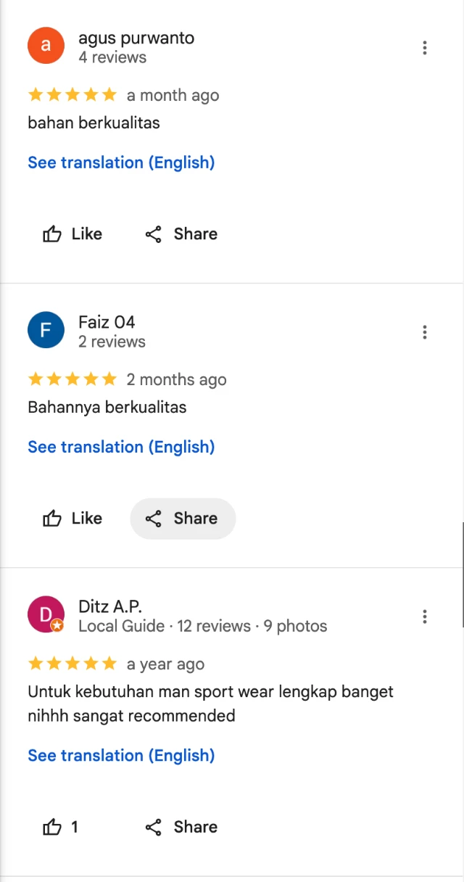Open the English translation of Ditz A.P.'s review

click(x=121, y=755)
